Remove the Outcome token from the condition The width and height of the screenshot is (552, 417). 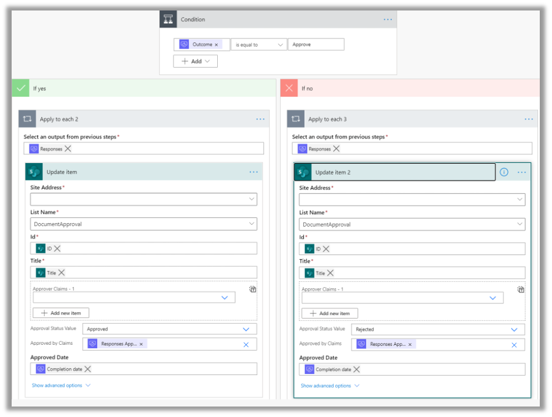[x=216, y=45]
